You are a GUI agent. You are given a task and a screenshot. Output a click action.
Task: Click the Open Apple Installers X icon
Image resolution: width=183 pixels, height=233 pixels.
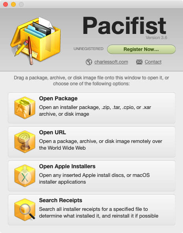[25, 176]
